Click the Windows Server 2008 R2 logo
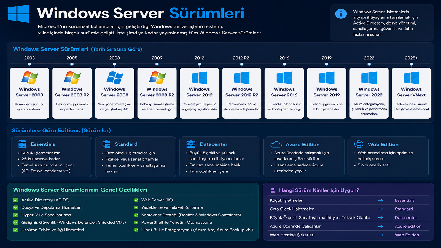 click(x=157, y=78)
